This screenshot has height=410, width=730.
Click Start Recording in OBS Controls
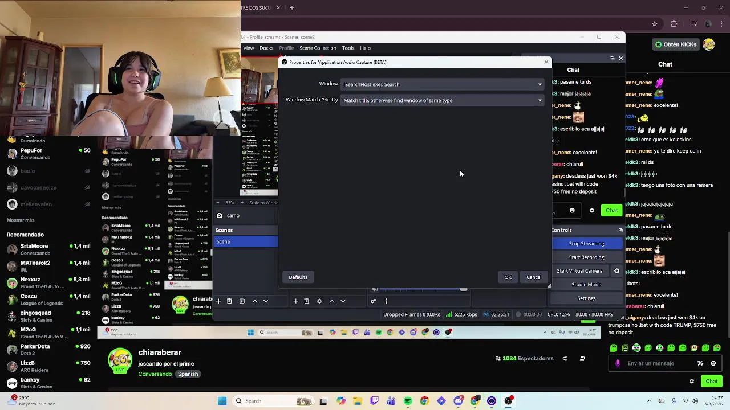pyautogui.click(x=586, y=257)
